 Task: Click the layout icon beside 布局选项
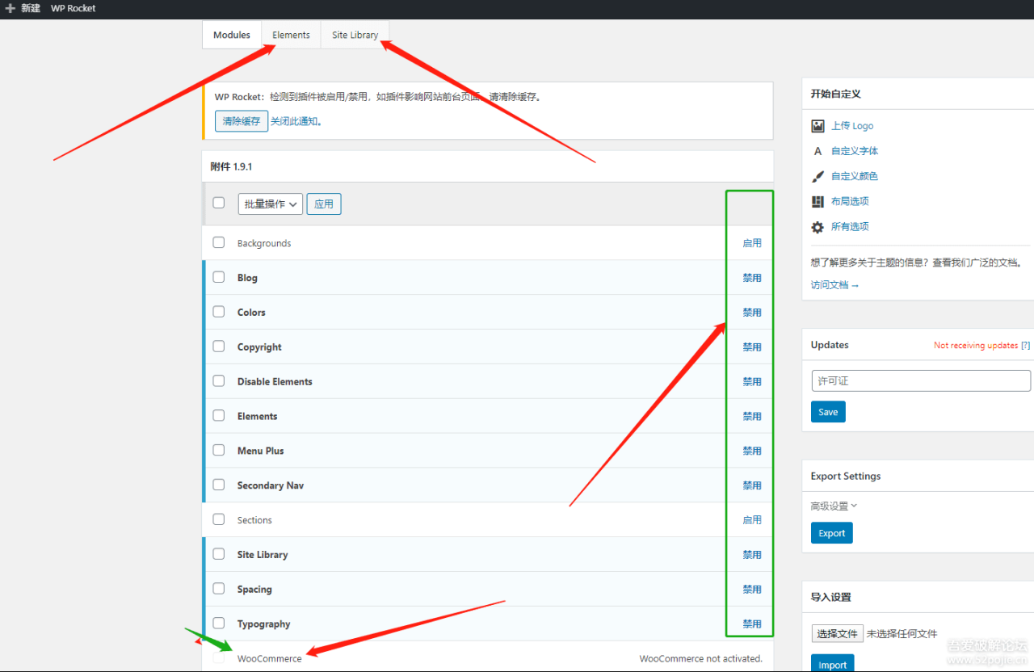pos(818,201)
